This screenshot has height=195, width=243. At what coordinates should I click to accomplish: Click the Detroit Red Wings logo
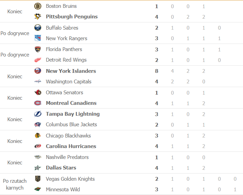[38, 60]
